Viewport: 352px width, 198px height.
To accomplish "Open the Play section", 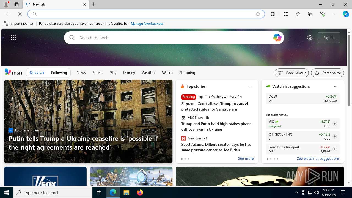I will (113, 73).
